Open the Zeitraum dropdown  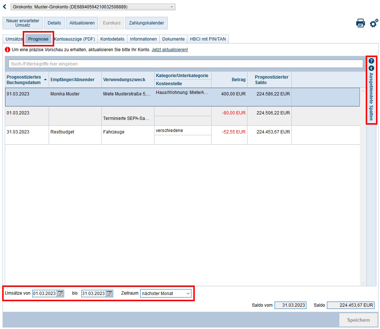(165, 294)
